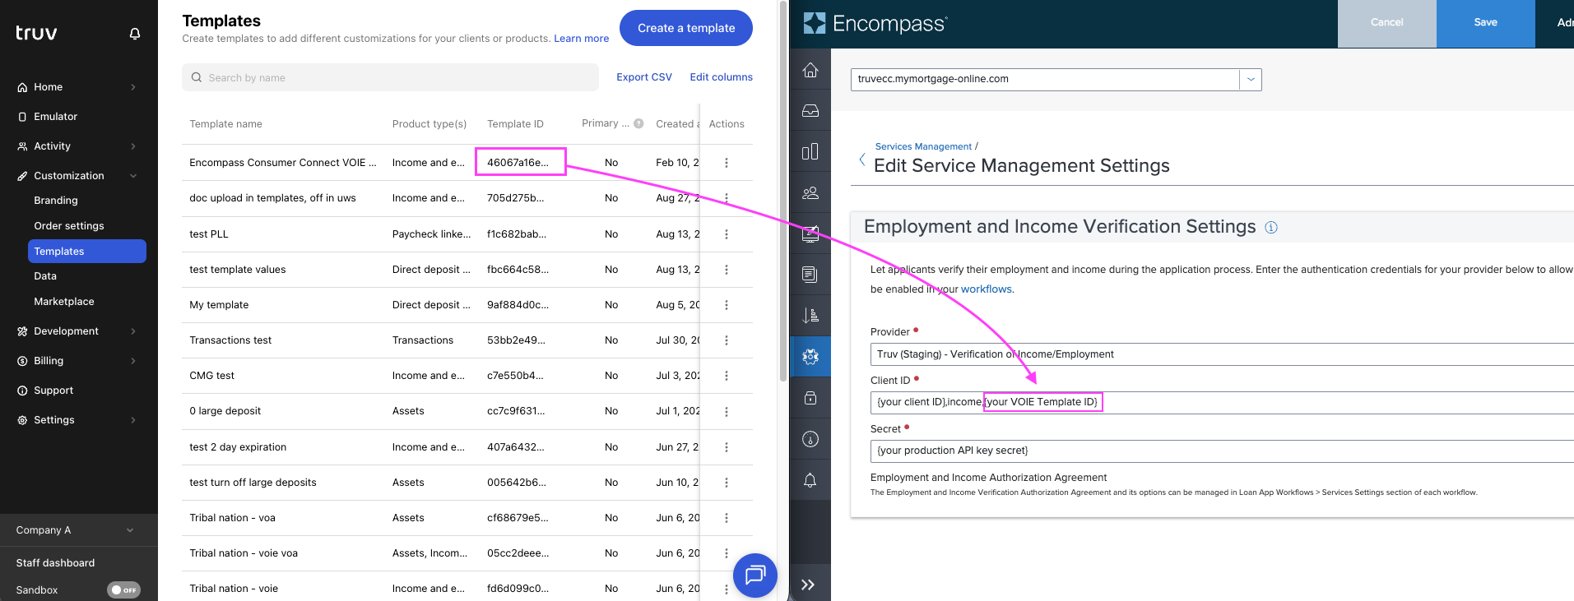Open Order settings under Customization
Screen dimensions: 1574x601
(69, 226)
